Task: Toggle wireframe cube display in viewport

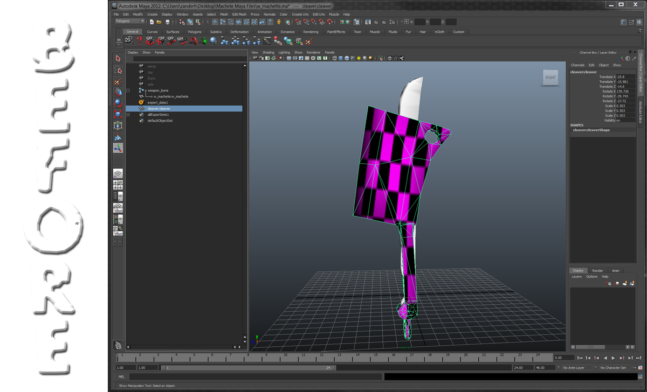Action: coord(334,58)
